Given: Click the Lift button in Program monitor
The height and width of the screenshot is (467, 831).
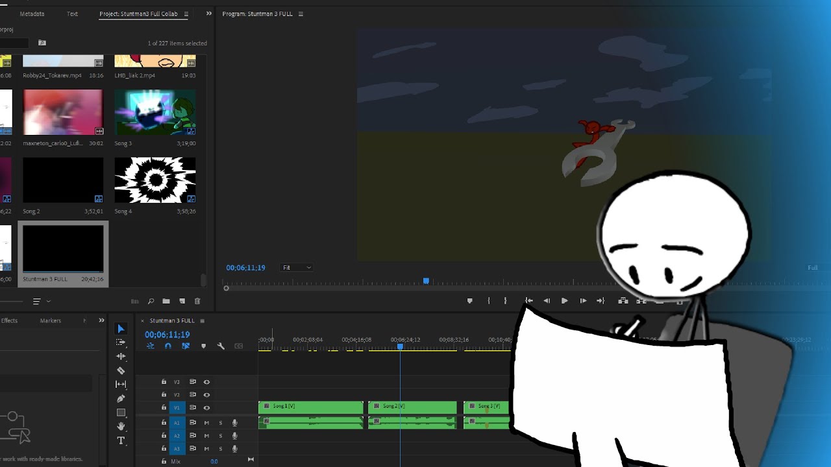Looking at the screenshot, I should pyautogui.click(x=623, y=301).
